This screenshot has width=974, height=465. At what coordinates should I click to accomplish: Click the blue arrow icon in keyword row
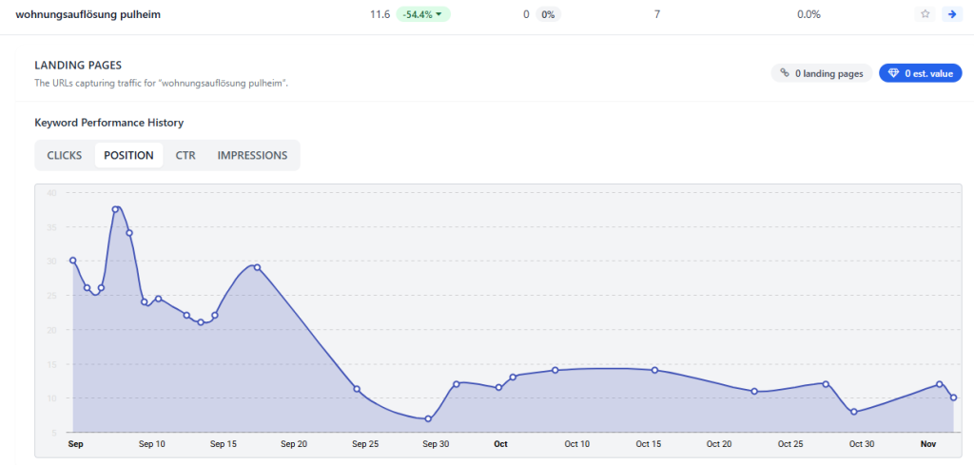pyautogui.click(x=951, y=14)
